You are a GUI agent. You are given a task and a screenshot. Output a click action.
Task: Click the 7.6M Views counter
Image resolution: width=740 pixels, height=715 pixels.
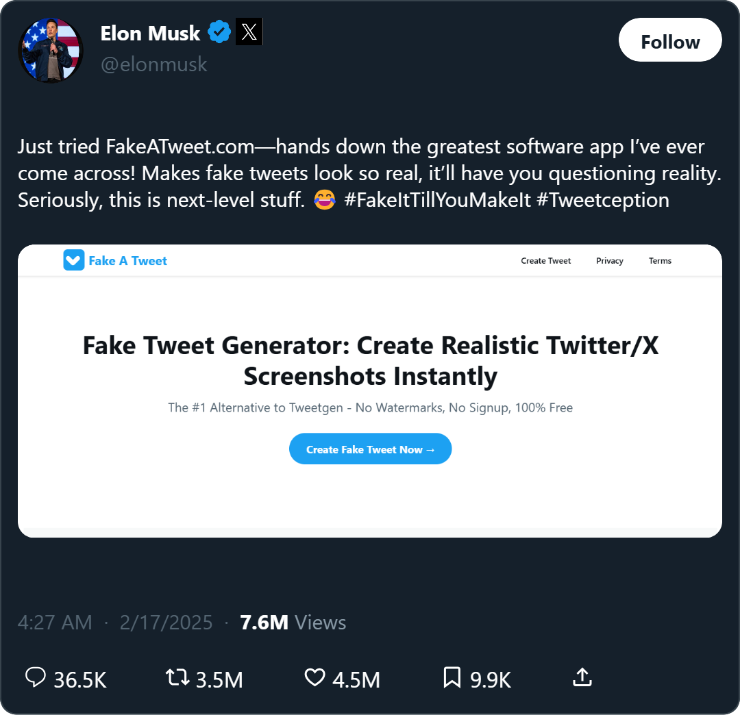pos(293,622)
